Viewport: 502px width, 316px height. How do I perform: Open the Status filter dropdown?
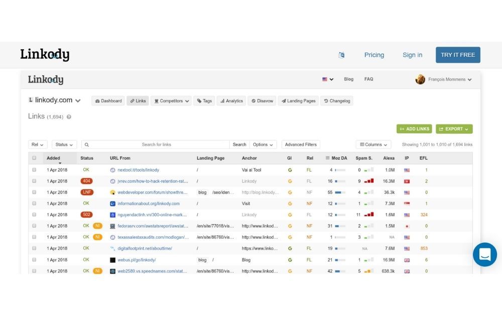64,144
